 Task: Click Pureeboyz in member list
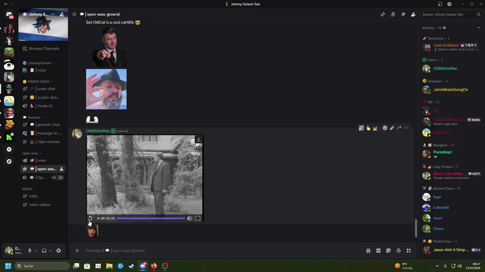tap(451, 154)
